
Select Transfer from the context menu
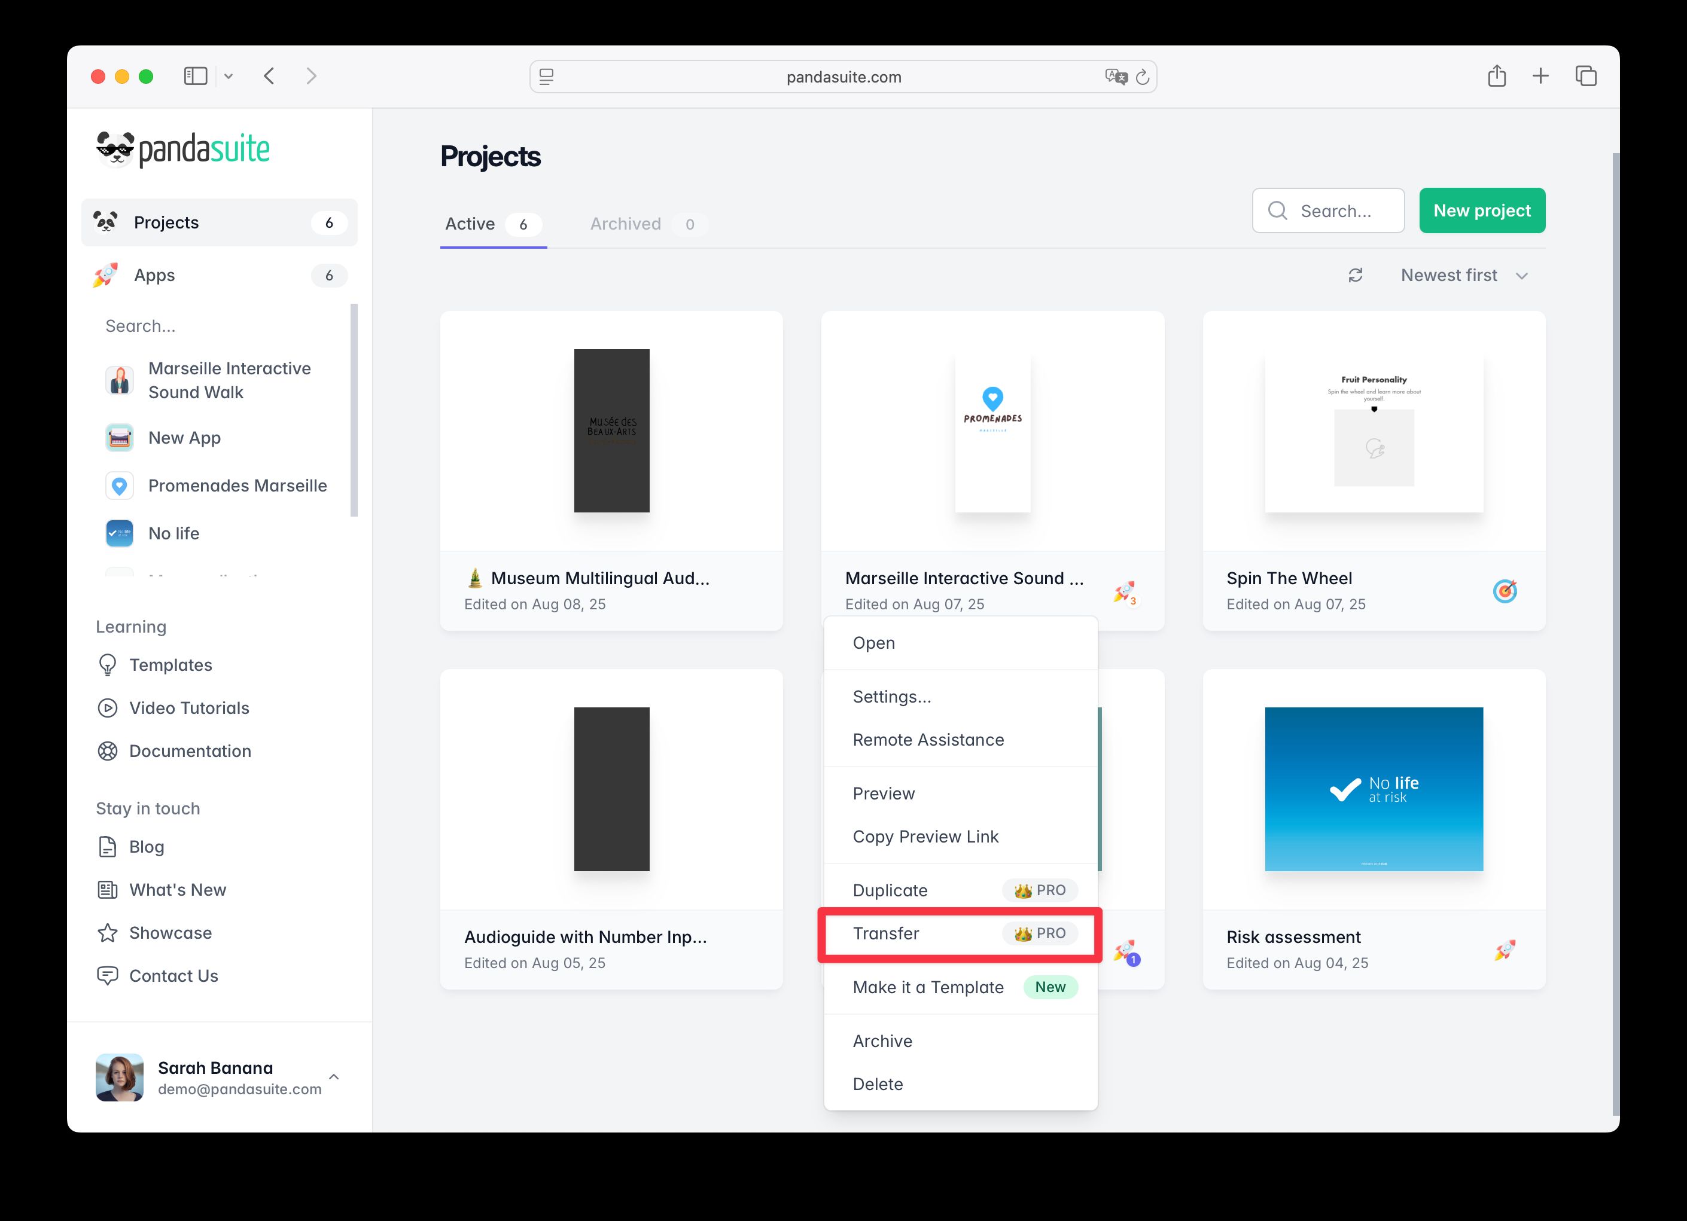pos(887,933)
